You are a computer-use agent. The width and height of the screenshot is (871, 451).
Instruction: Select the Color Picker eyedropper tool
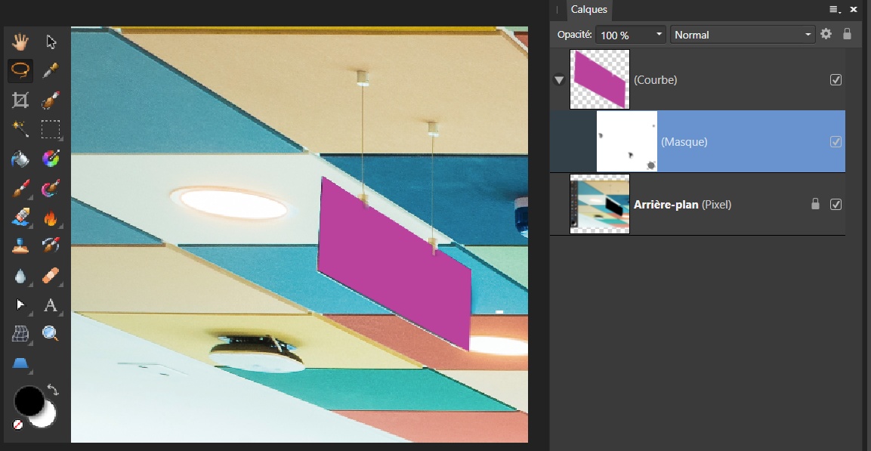tap(51, 70)
